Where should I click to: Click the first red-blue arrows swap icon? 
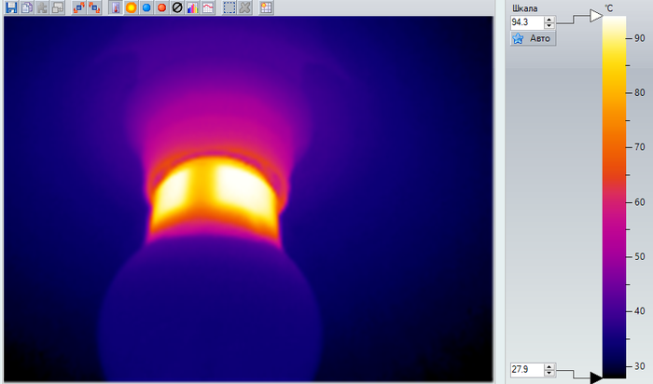point(79,7)
